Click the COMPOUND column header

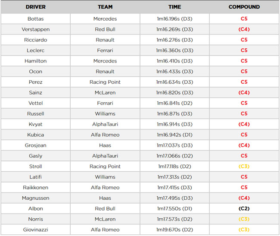click(x=244, y=7)
